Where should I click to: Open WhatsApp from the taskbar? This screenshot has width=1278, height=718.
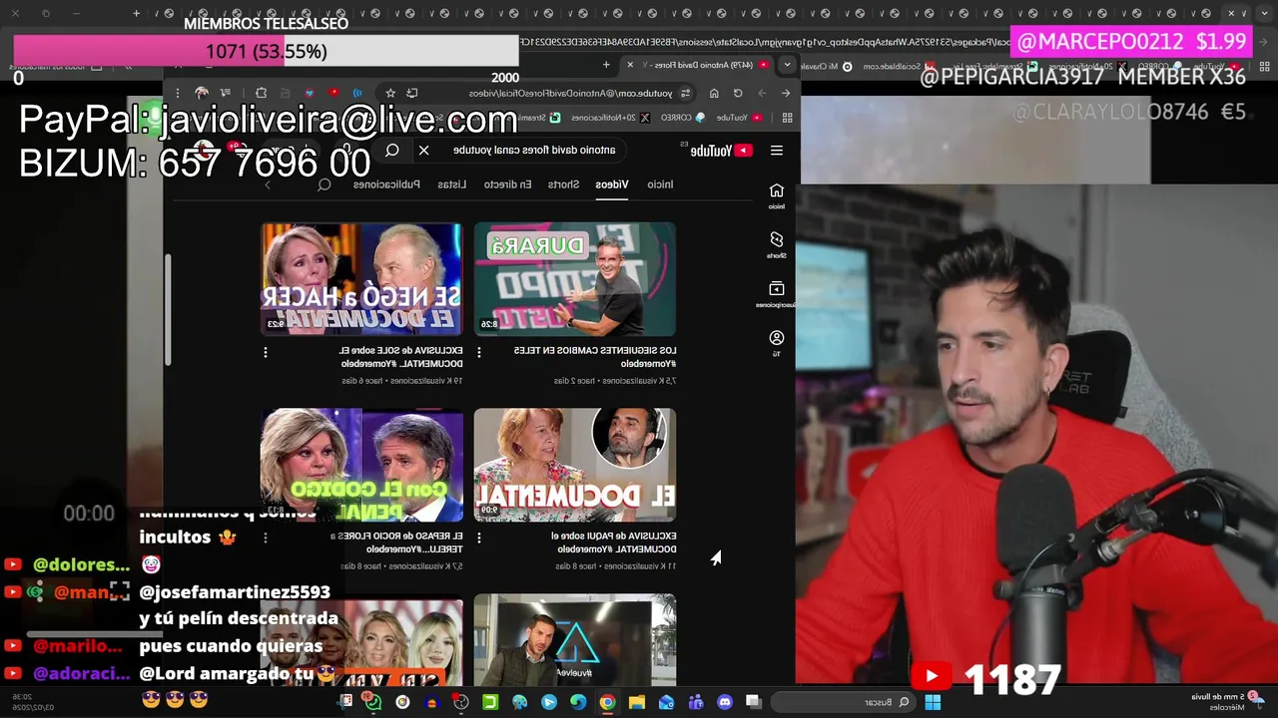372,702
